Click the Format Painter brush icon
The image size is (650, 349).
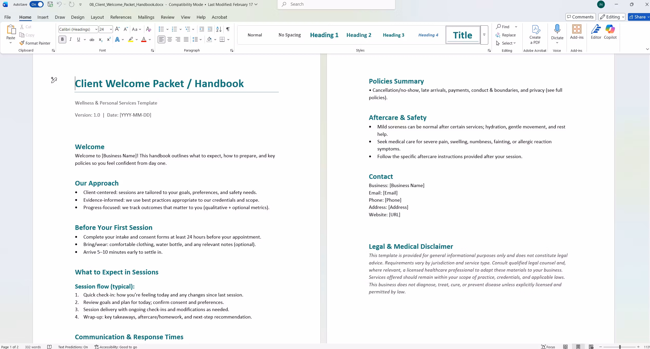pyautogui.click(x=22, y=43)
